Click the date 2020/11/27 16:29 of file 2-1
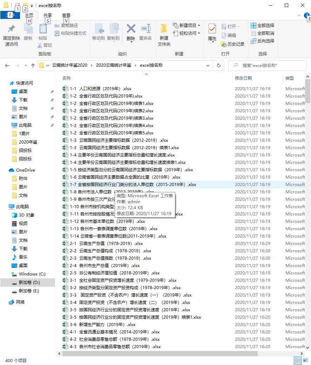 252,244
